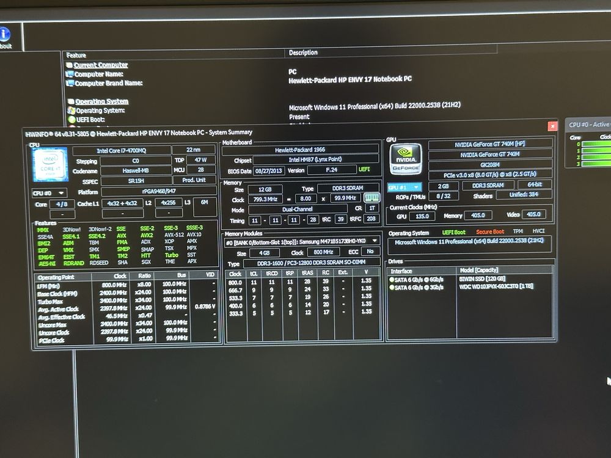Screen dimensions: 611x458
Task: Click the Core 3 usage bar in CPU #0 window
Action: tap(596, 164)
